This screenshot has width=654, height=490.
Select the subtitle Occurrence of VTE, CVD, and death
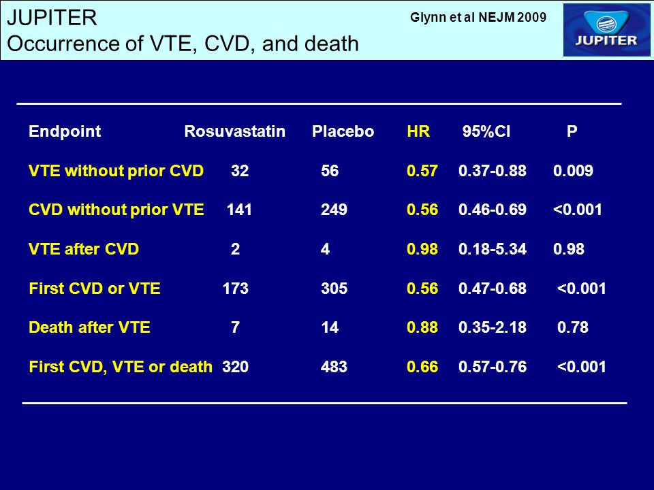click(x=183, y=44)
